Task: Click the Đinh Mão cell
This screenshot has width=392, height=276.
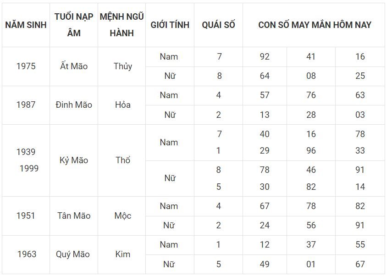Action: tap(74, 105)
